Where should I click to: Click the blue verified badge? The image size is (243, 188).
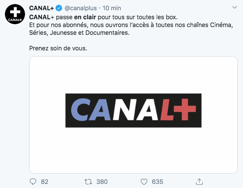[x=59, y=8]
